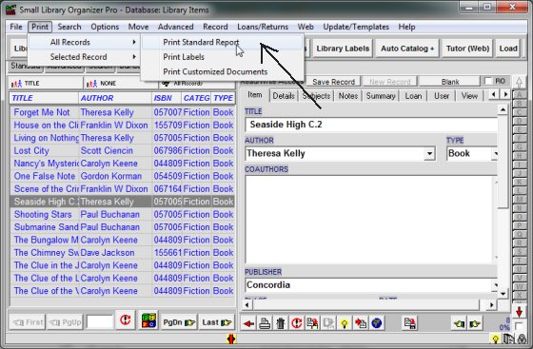Click the red refresh icon beside page box
The width and height of the screenshot is (533, 349).
(126, 320)
